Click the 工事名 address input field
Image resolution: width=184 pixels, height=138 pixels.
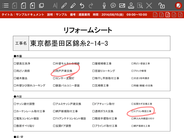click(x=100, y=43)
